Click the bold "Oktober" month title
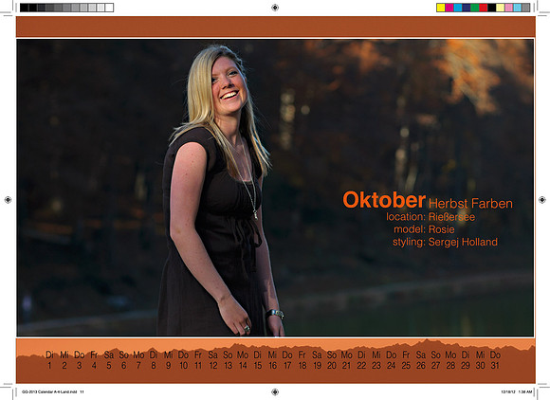This screenshot has width=550, height=400. pos(384,200)
